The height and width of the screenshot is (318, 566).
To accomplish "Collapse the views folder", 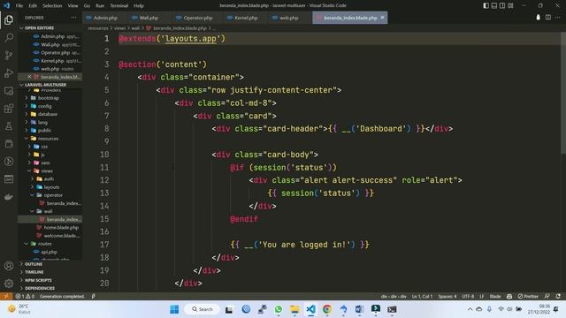I will click(50, 170).
